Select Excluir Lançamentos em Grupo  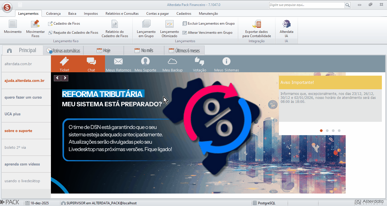[x=209, y=24]
